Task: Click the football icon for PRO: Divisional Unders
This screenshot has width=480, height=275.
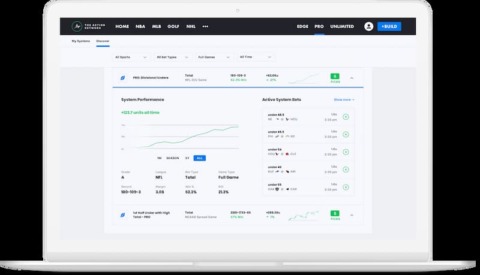Action: (x=123, y=78)
